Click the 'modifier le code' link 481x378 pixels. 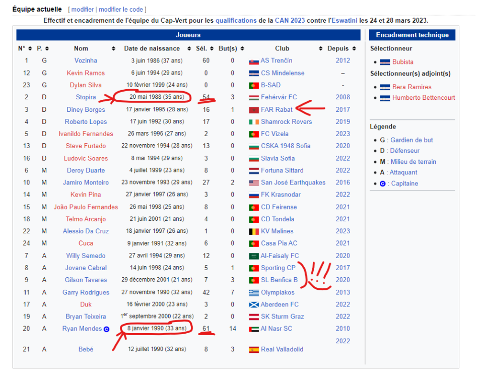click(121, 10)
